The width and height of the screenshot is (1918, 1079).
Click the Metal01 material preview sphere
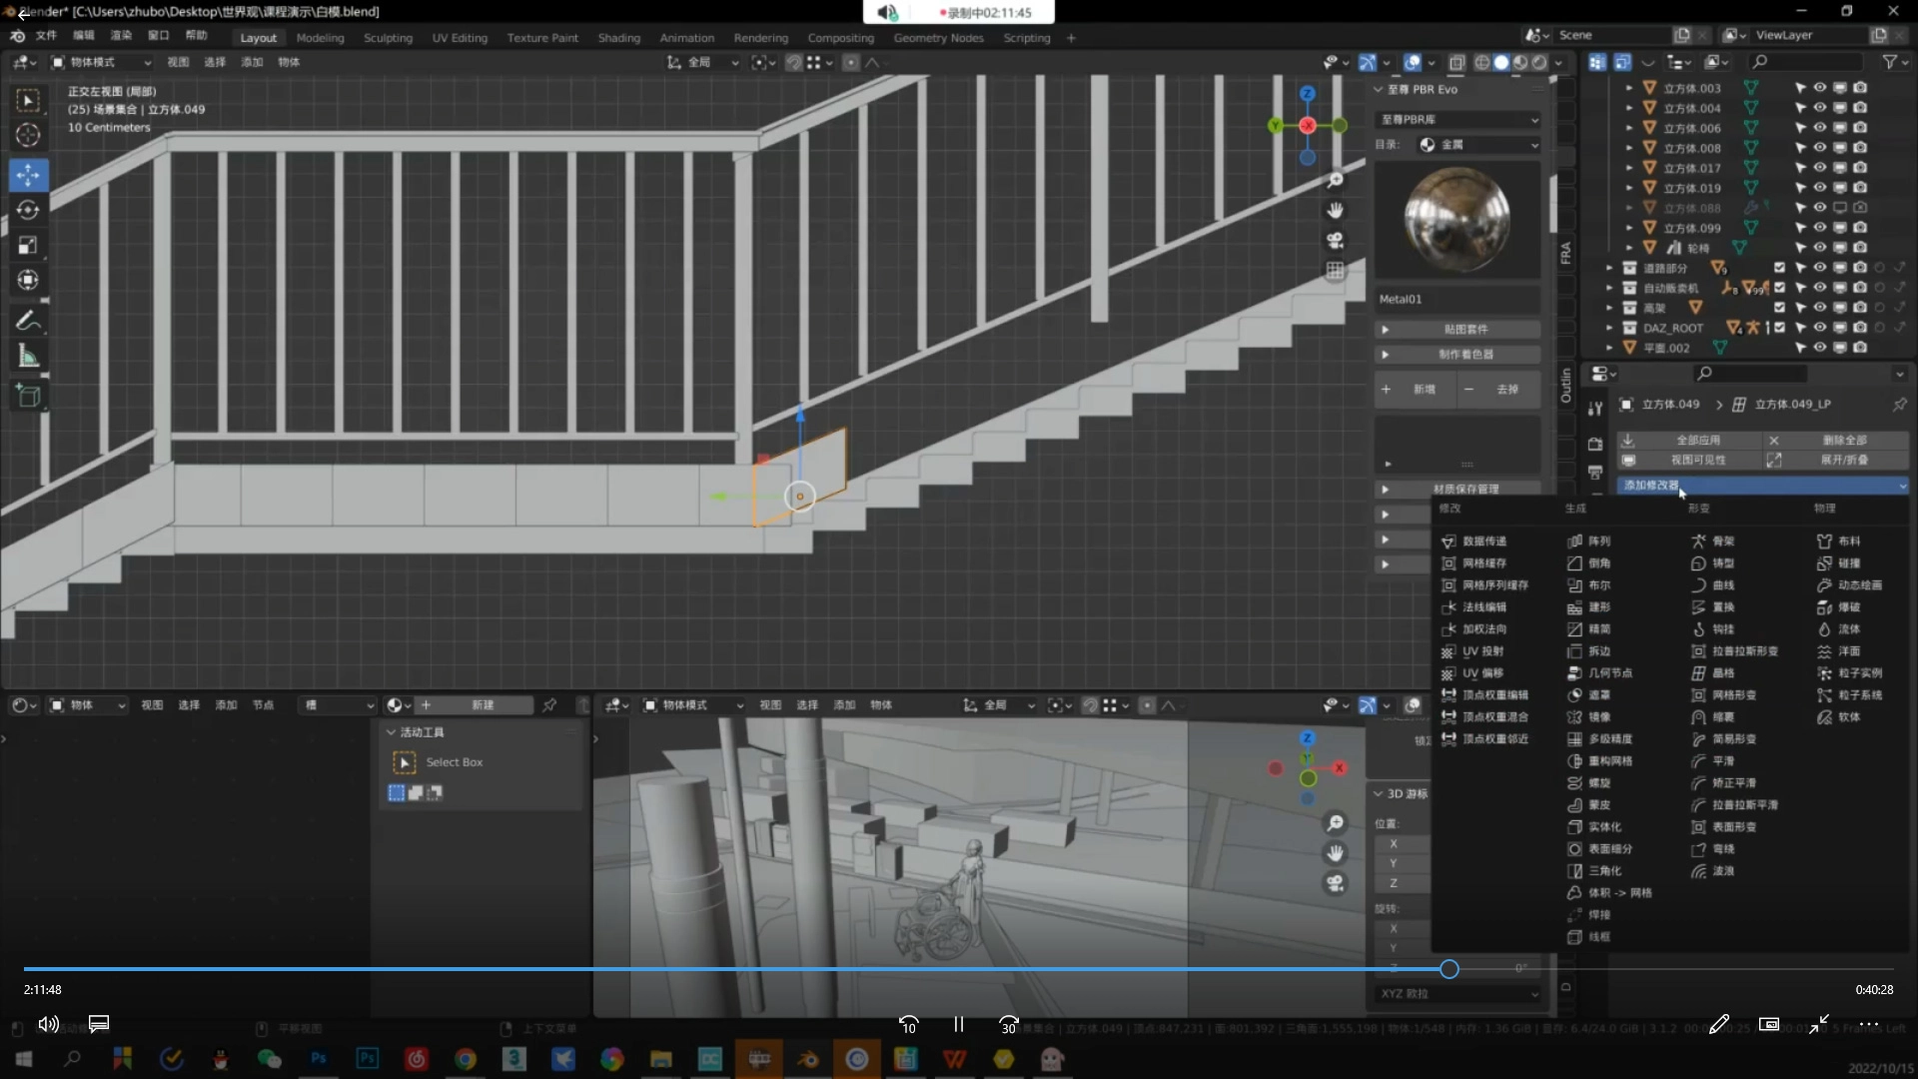tap(1456, 220)
